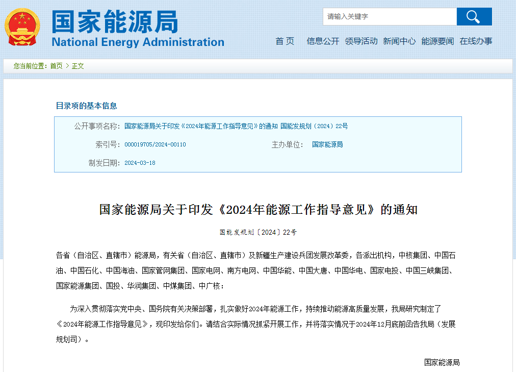The image size is (516, 372).
Task: Open the 信息公开 navigation menu
Action: click(x=323, y=41)
